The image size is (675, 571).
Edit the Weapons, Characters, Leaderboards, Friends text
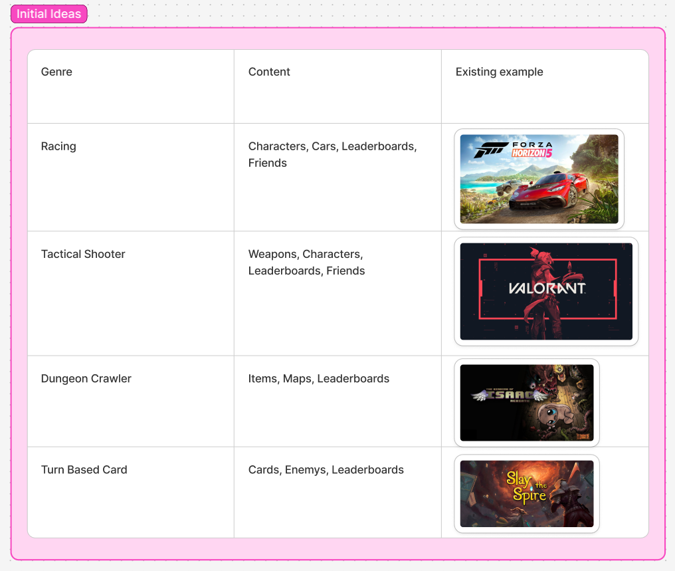(306, 262)
